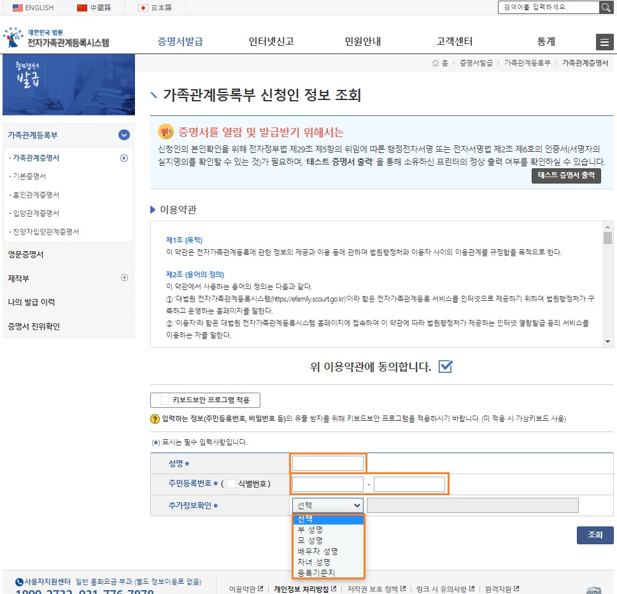Click the site logo 전자가족관계등록시스템
Screen dimensions: 617x594
click(x=56, y=38)
